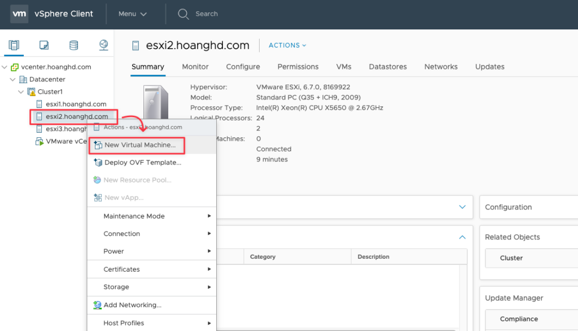Click the server image in Summary
The image size is (578, 331).
tap(156, 102)
